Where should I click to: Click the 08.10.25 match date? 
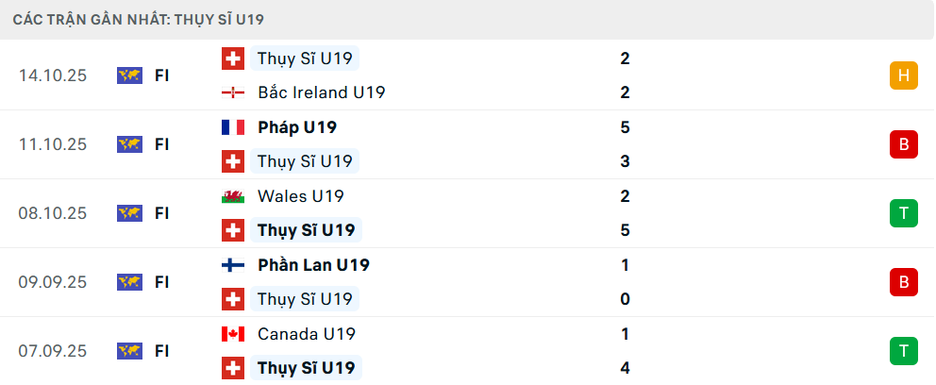coord(52,213)
